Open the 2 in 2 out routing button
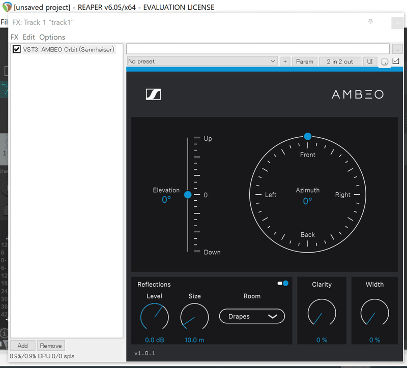The width and height of the screenshot is (407, 368). click(340, 62)
